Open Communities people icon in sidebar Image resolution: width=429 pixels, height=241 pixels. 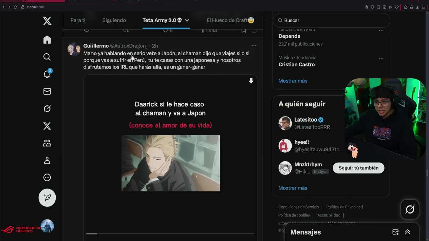point(47,143)
